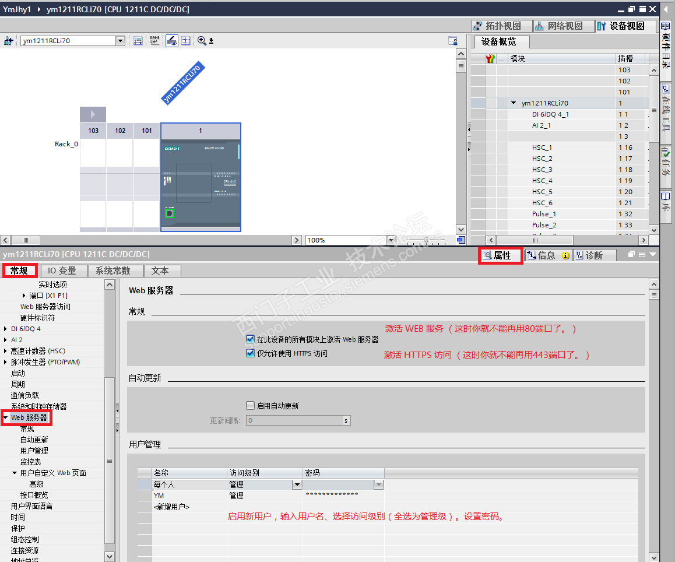Click the show address labels toolbar icon
Viewport: 675px width, 562px height.
tap(138, 41)
